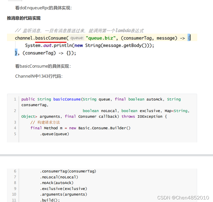Image resolution: width=213 pixels, height=202 pixels.
Task: Click the highlighted opening brace at line end
Action: 189,38
